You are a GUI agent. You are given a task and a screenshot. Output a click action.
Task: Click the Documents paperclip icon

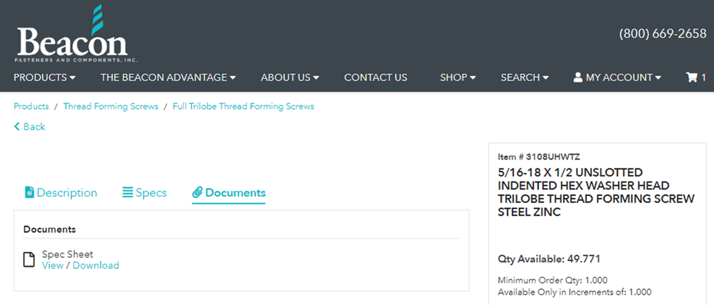click(x=197, y=193)
